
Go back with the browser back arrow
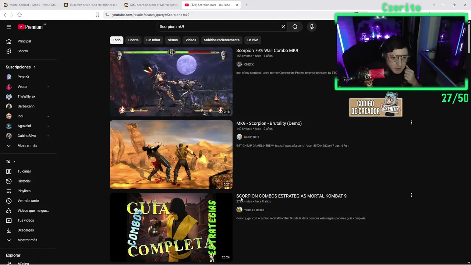(5, 15)
